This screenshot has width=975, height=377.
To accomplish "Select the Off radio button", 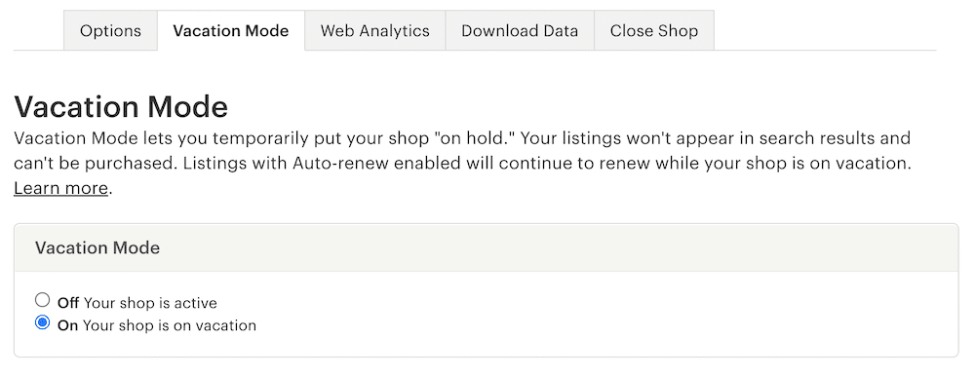I will 42,301.
